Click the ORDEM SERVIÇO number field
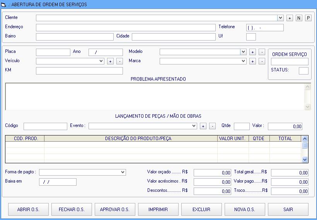 click(x=290, y=61)
